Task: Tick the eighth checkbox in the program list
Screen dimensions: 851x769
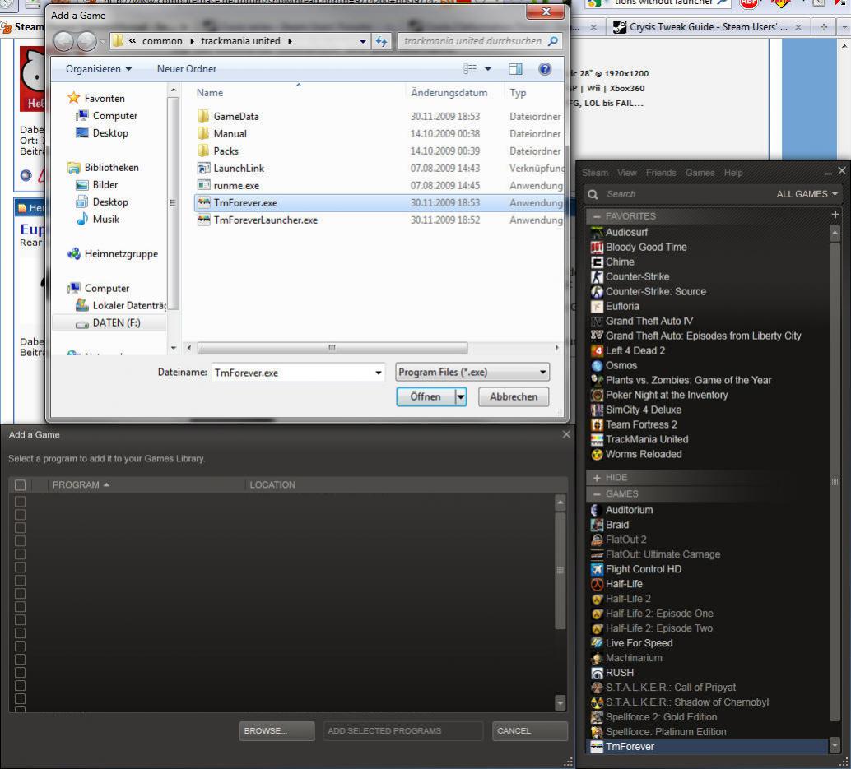Action: click(x=20, y=594)
